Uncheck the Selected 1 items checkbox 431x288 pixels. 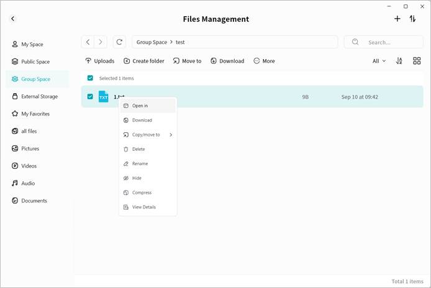tap(90, 78)
